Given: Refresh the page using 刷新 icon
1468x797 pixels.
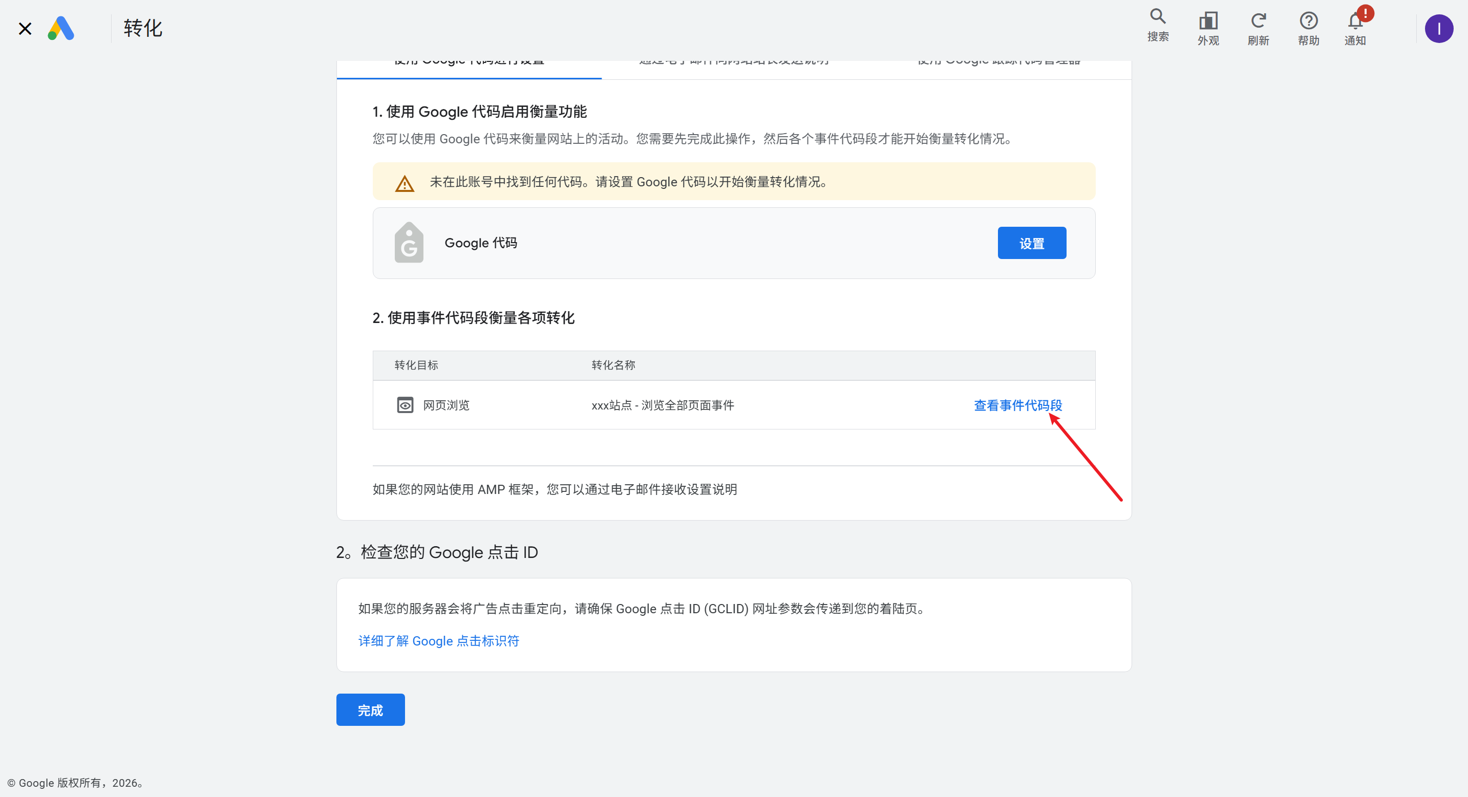Looking at the screenshot, I should pos(1258,29).
